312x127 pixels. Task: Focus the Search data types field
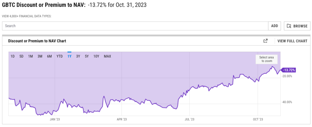pos(135,26)
